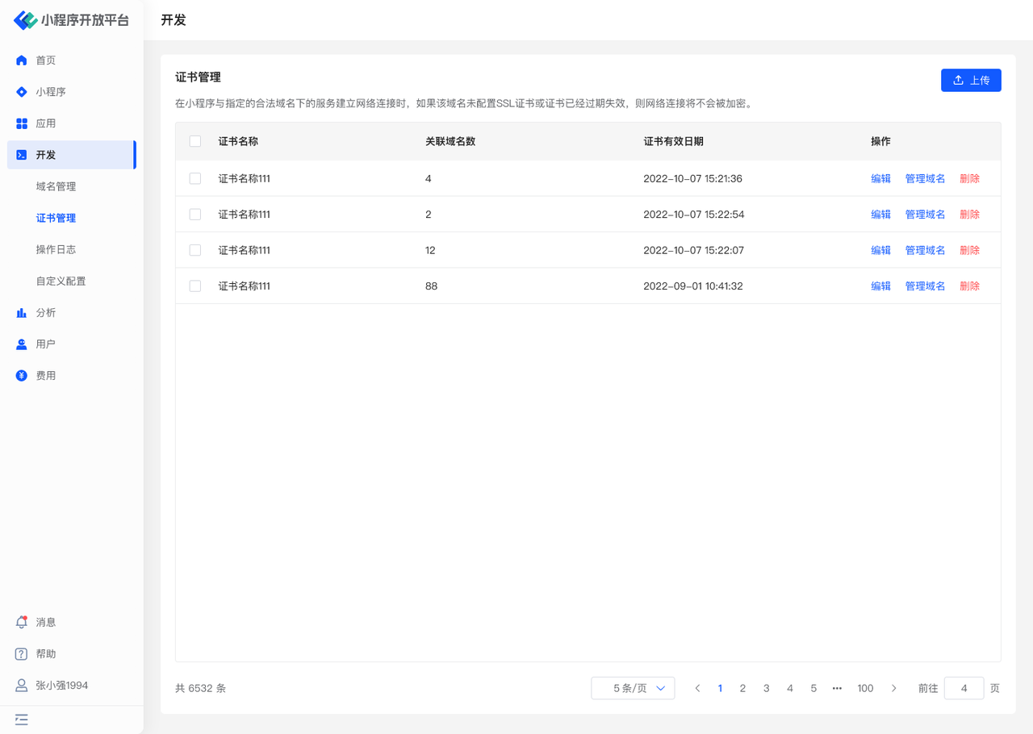Click 管理域名 for the 2 domains row

[x=925, y=215]
